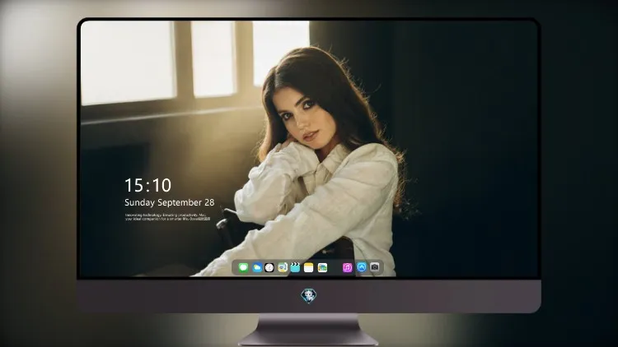
Task: Open the yellow Notes app in the dock
Action: (309, 267)
